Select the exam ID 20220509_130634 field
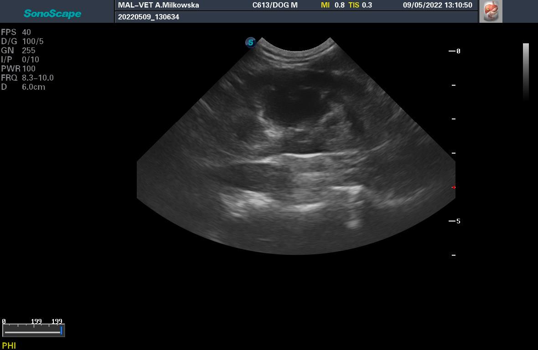The image size is (538, 350). pyautogui.click(x=149, y=17)
